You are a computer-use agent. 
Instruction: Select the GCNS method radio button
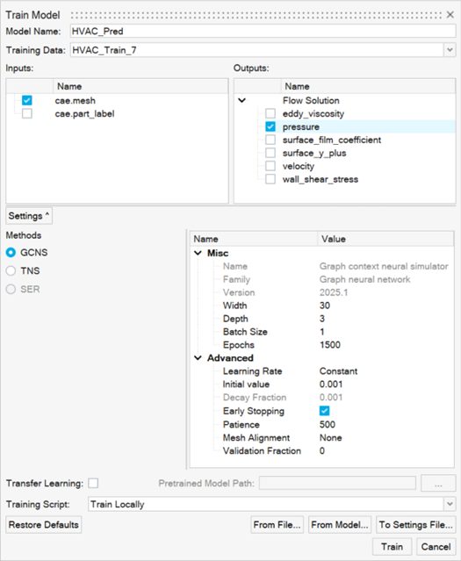pyautogui.click(x=11, y=253)
